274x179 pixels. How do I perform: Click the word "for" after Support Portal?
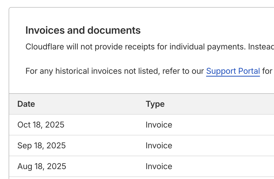pos(267,71)
